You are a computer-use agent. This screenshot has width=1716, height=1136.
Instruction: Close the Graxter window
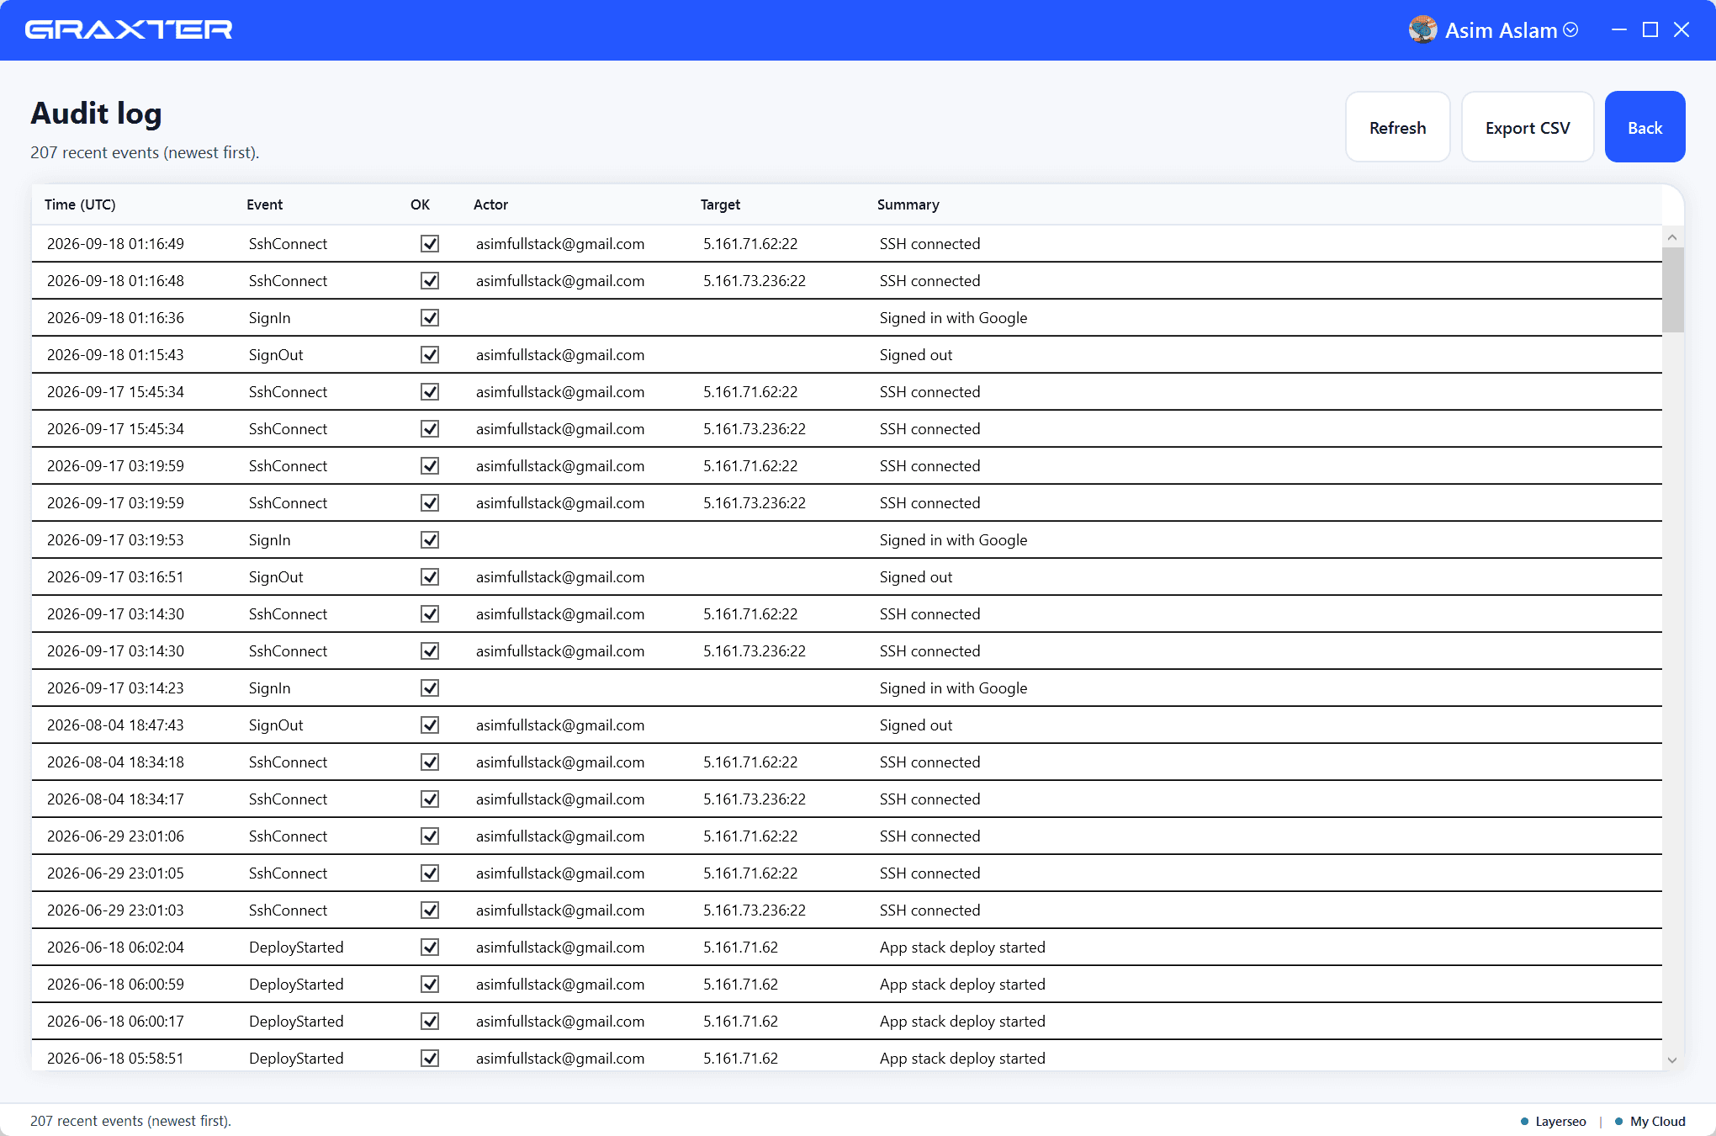[1682, 30]
